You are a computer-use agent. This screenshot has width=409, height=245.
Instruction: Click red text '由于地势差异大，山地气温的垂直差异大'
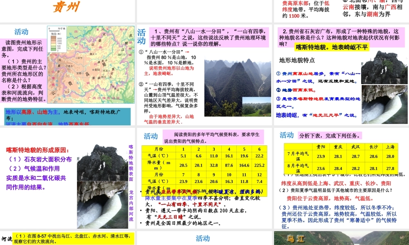point(169,119)
